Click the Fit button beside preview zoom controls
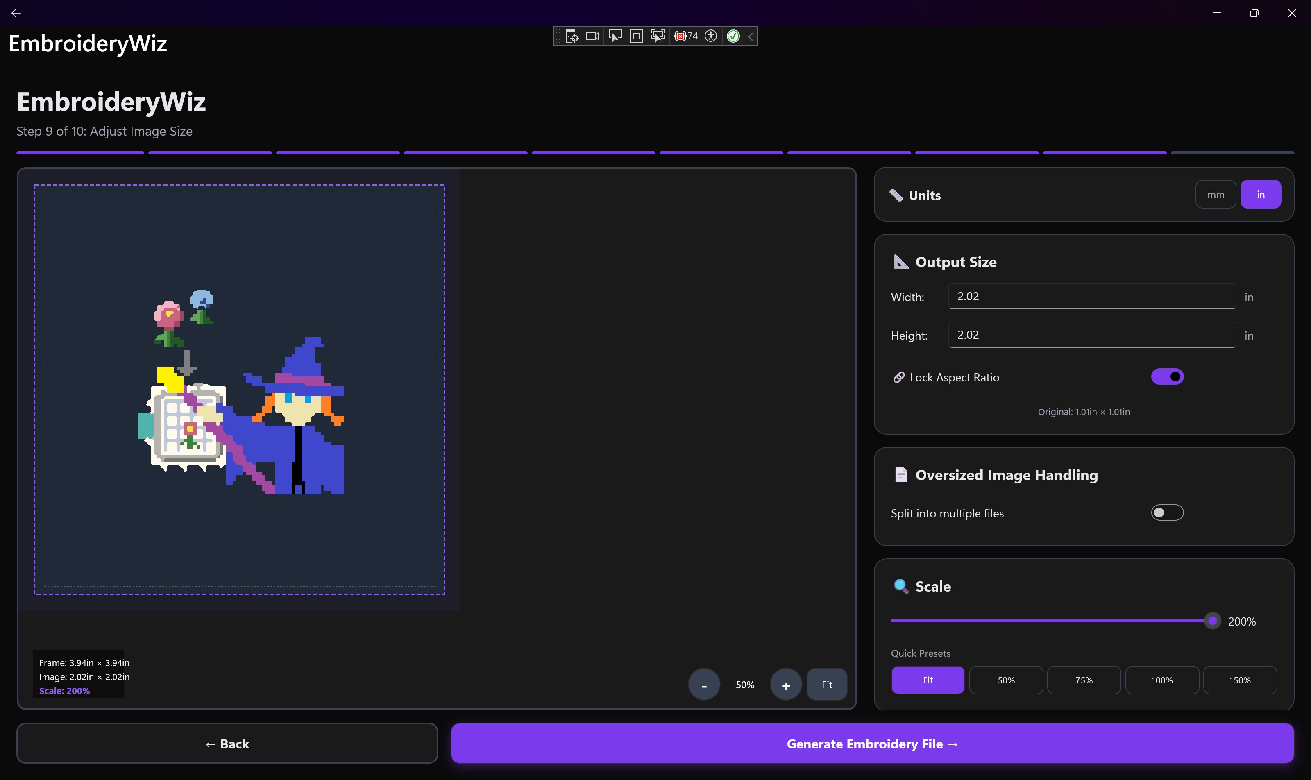Image resolution: width=1311 pixels, height=780 pixels. click(x=827, y=684)
